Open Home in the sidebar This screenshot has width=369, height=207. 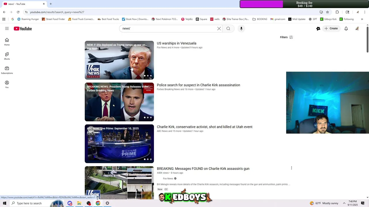[7, 42]
